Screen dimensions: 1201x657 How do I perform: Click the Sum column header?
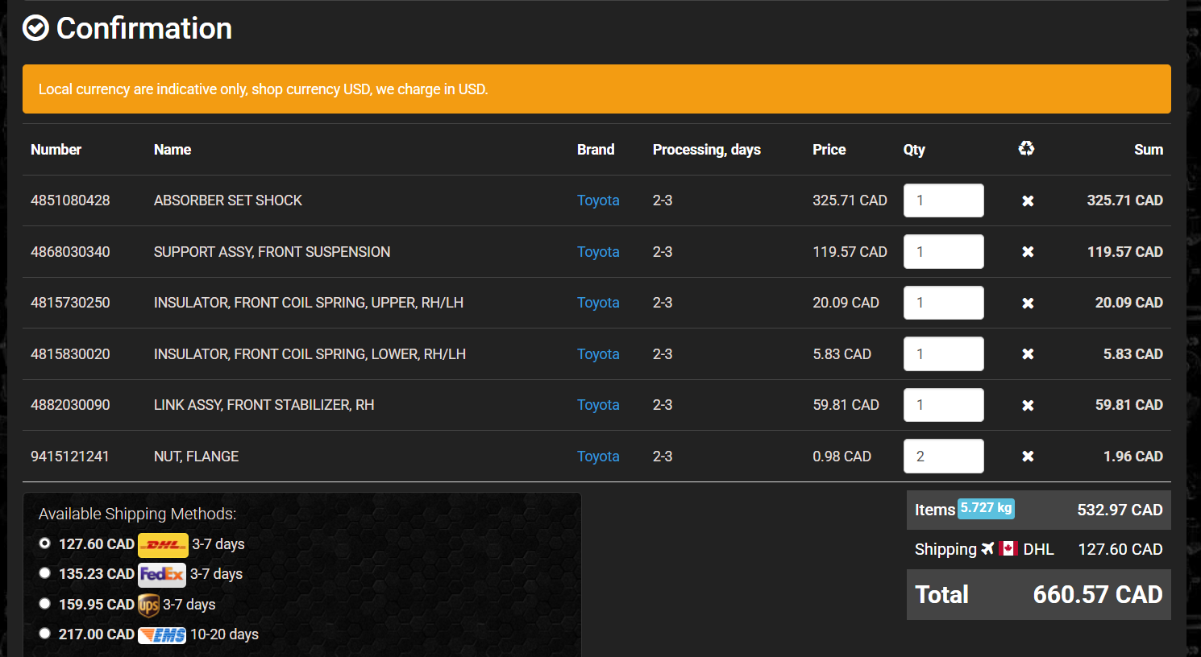1149,150
